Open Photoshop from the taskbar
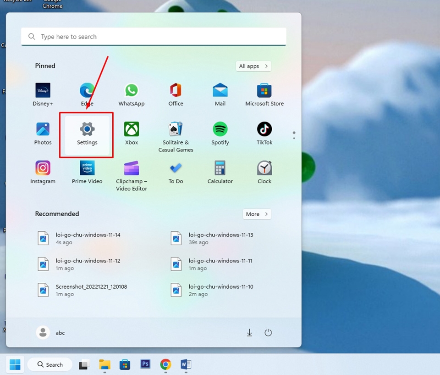This screenshot has width=440, height=375. (145, 364)
